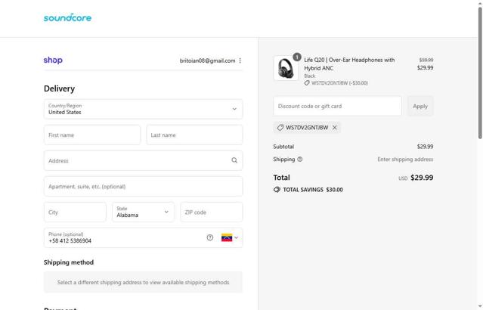The image size is (483, 310).
Task: Open the Venezuela flag country code selector
Action: [230, 237]
